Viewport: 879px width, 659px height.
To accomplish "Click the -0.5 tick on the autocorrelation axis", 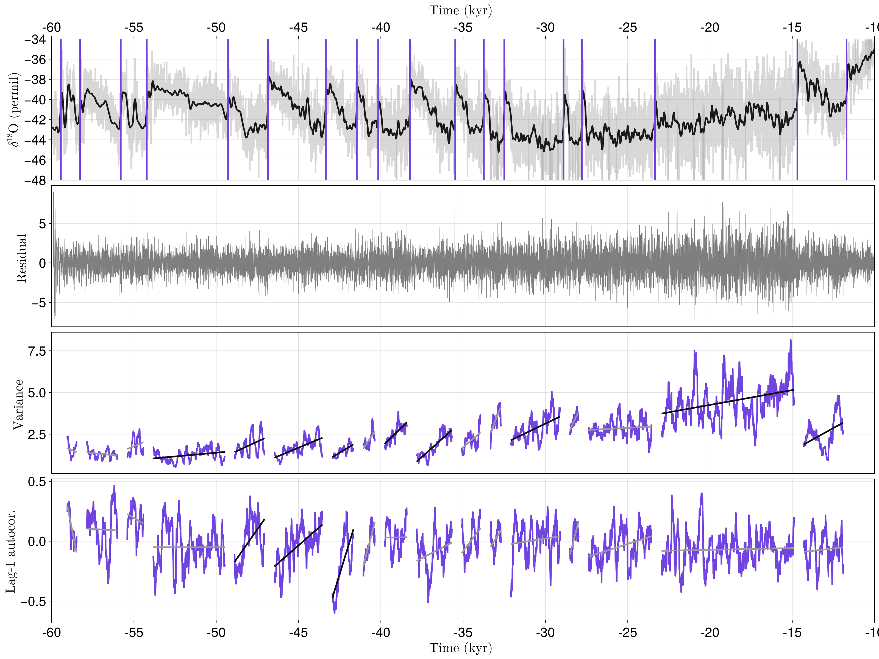I will 34,601.
